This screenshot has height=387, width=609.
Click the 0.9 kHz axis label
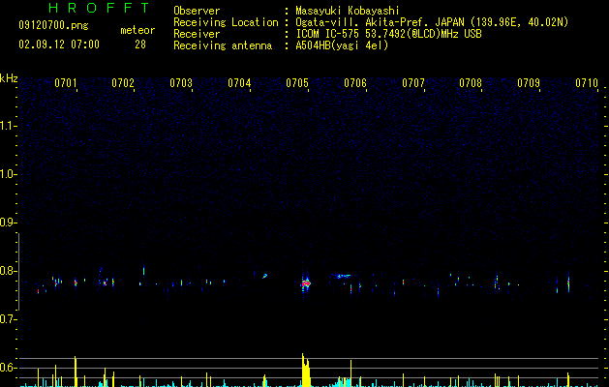pyautogui.click(x=9, y=223)
